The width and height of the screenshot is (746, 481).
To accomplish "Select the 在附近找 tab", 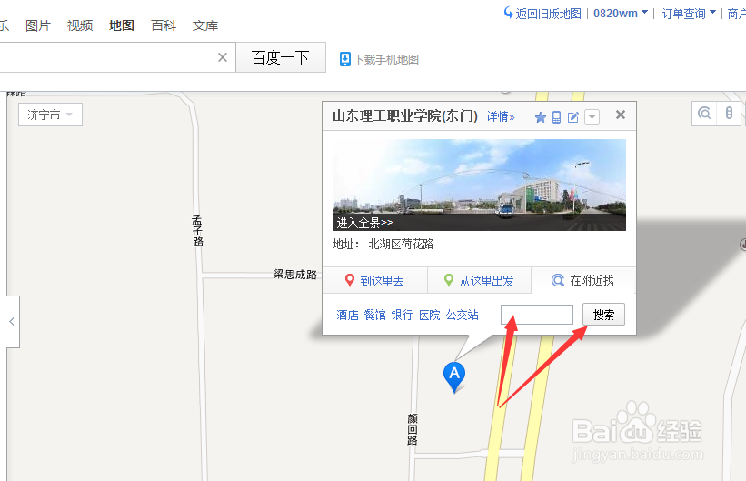I will [x=583, y=280].
